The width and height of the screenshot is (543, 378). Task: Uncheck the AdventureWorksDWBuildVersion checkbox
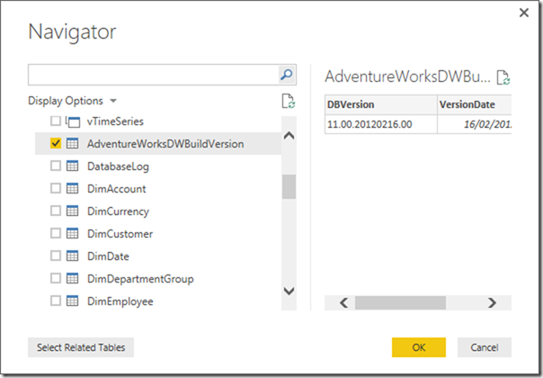coord(56,143)
